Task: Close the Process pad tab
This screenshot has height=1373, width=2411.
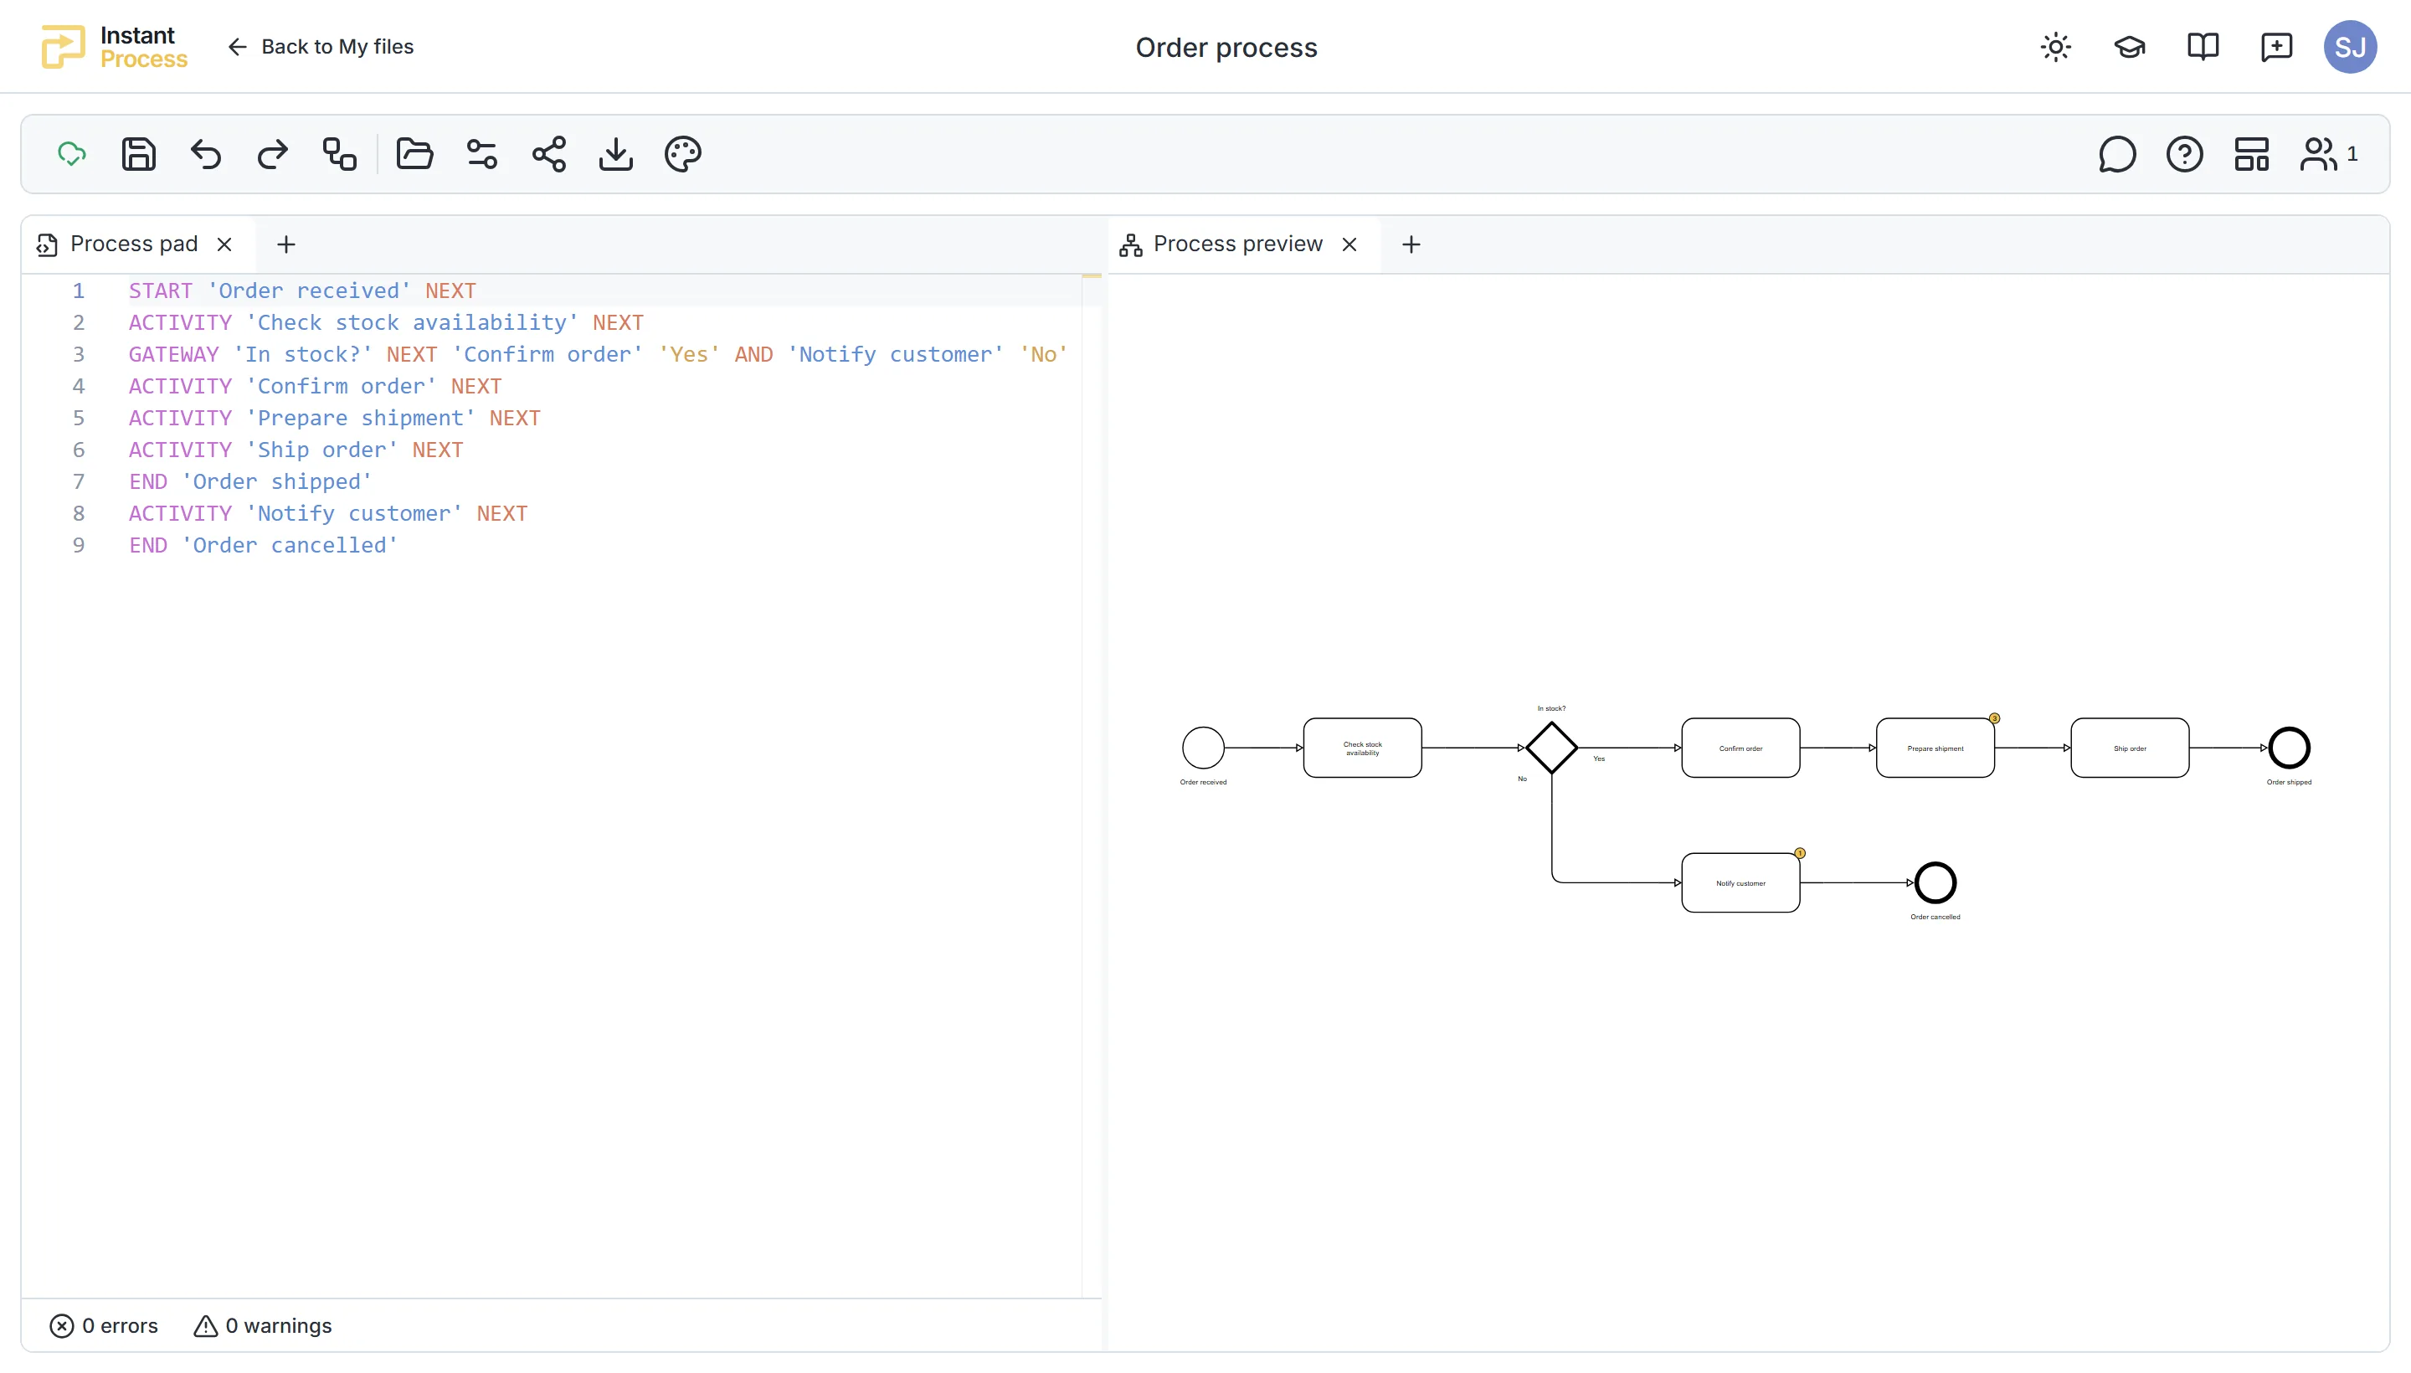Action: pos(224,244)
